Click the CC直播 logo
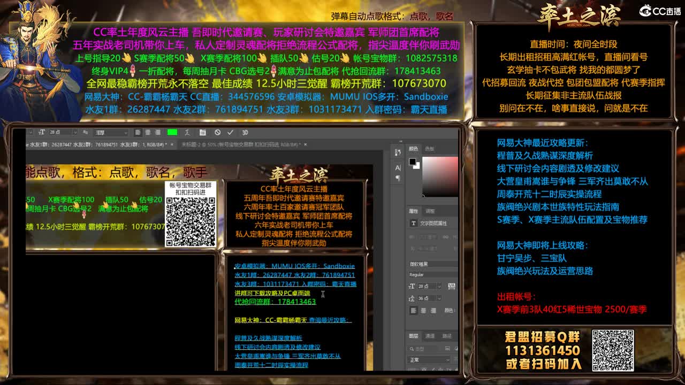 click(x=660, y=11)
